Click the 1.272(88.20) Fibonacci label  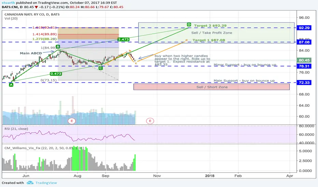pyautogui.click(x=44, y=39)
